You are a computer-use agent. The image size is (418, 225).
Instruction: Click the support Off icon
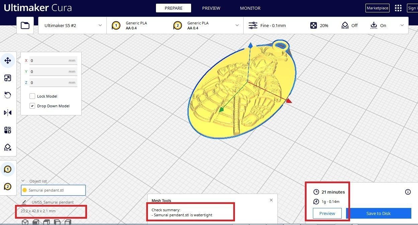click(x=345, y=25)
